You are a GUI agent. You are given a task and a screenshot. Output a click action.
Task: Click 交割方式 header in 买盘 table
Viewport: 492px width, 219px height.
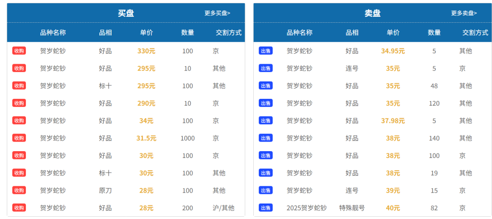229,32
